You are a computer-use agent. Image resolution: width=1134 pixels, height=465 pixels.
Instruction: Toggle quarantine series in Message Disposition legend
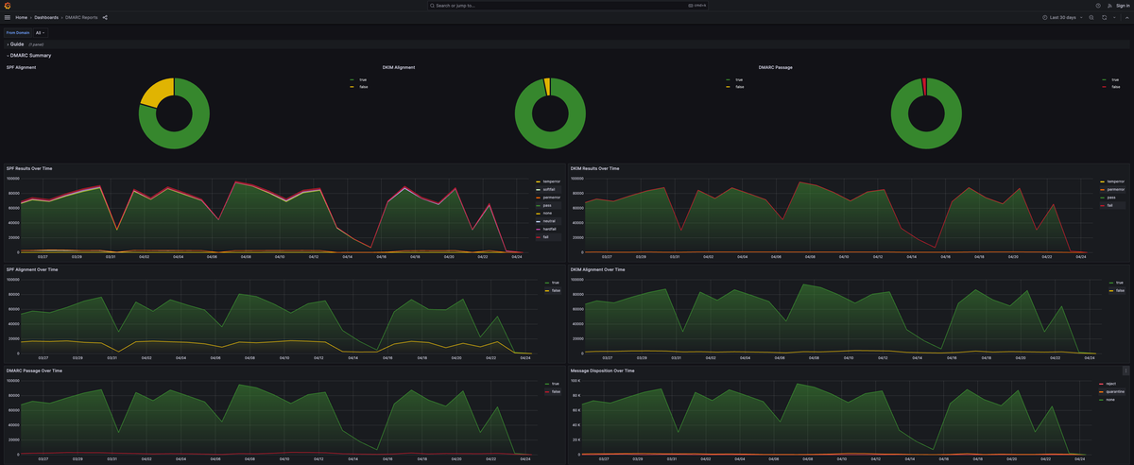1112,391
